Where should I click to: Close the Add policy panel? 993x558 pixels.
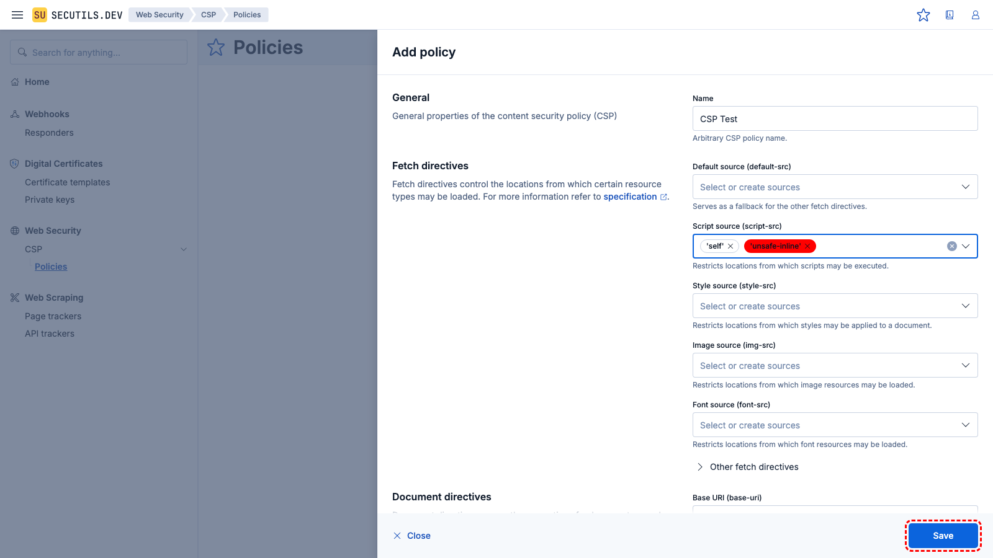pyautogui.click(x=412, y=536)
